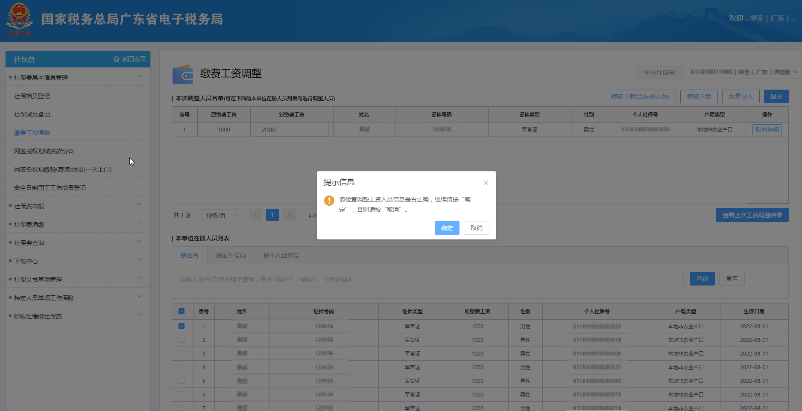
Task: Open 社保增员登记 in the sidebar
Action: [32, 96]
